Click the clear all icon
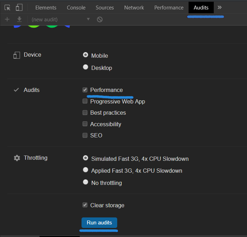 pos(100,19)
